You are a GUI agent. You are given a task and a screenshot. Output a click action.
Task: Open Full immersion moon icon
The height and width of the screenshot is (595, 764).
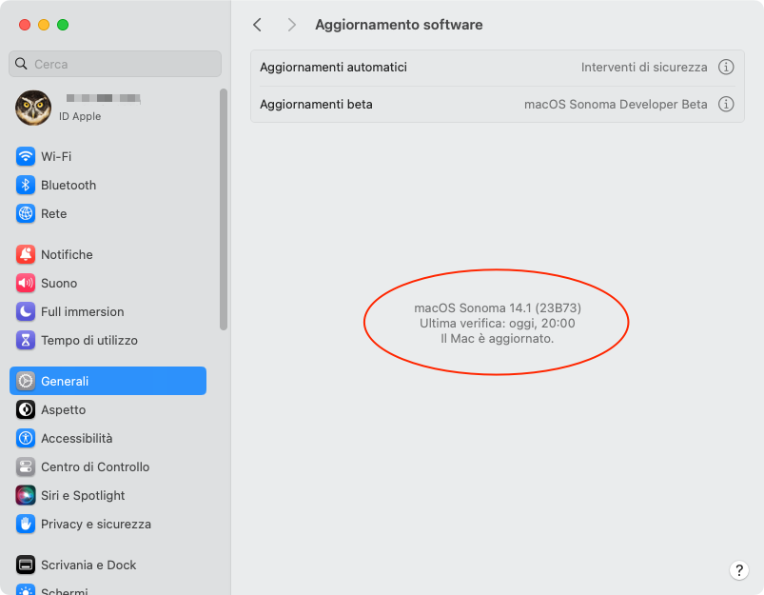26,311
